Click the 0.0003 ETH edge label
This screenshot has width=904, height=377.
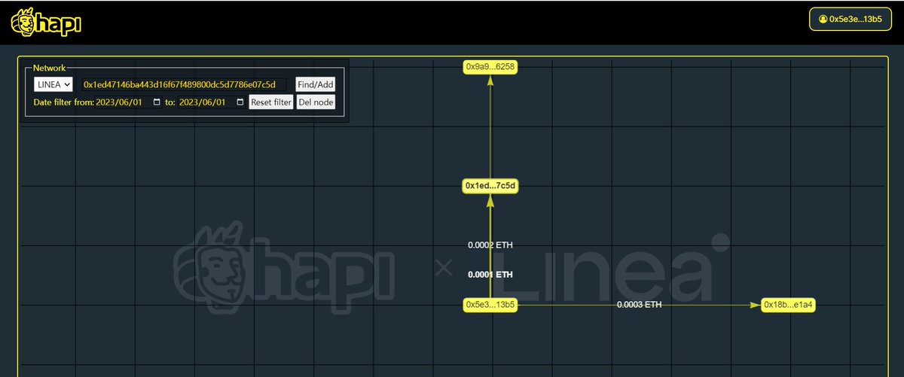pos(639,305)
